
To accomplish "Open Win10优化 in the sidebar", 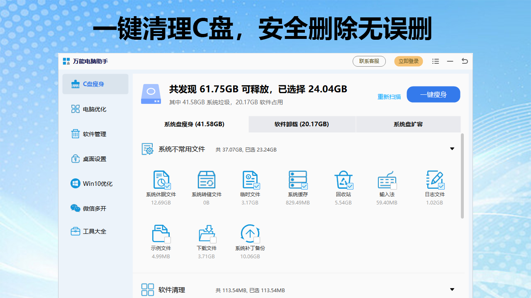I will click(x=95, y=184).
